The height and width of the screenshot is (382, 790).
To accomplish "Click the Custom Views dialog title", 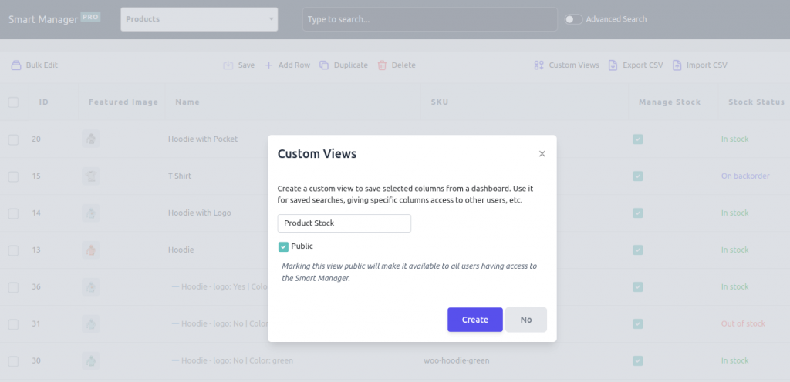I will pos(317,154).
